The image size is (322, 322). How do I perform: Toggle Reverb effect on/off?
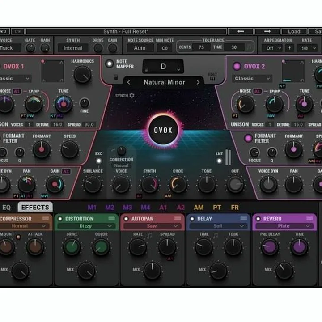pyautogui.click(x=258, y=219)
